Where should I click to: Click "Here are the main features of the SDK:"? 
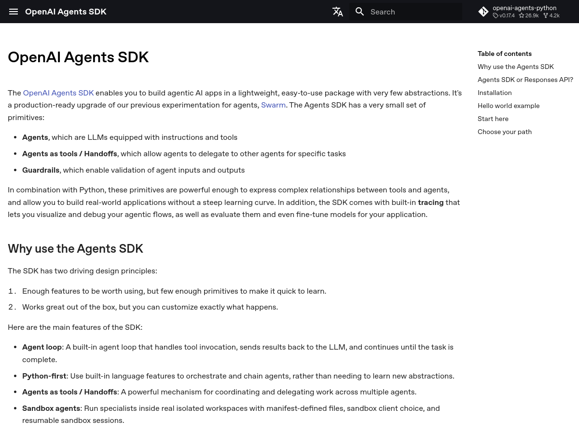(x=75, y=327)
